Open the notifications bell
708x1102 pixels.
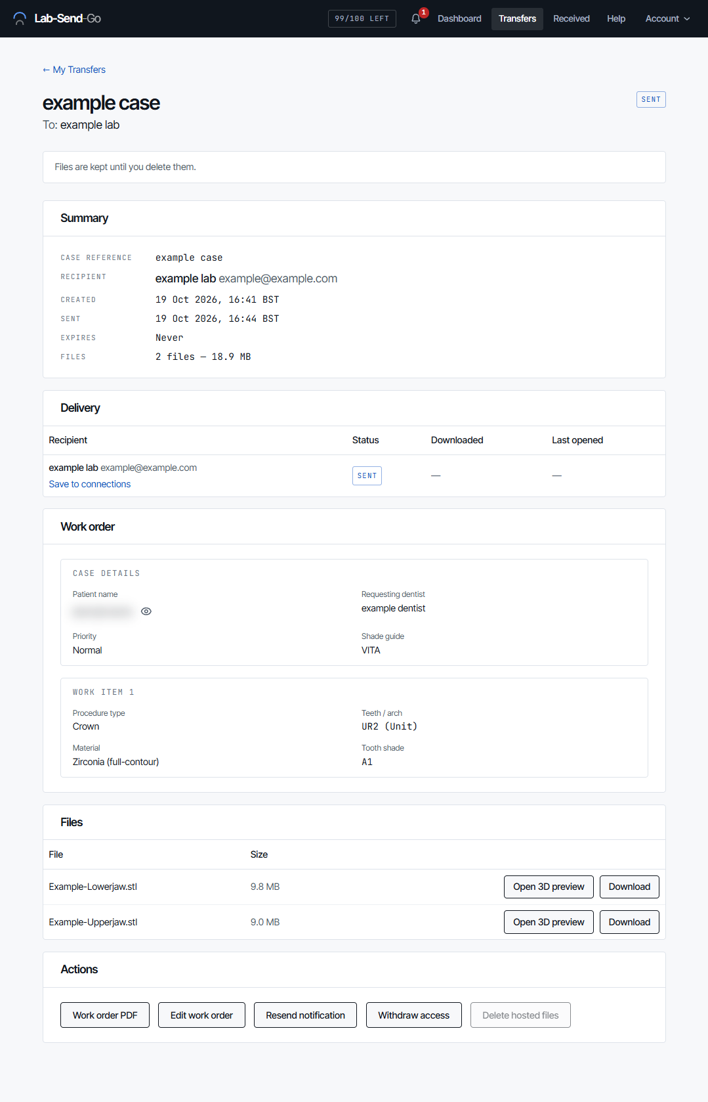pos(416,18)
